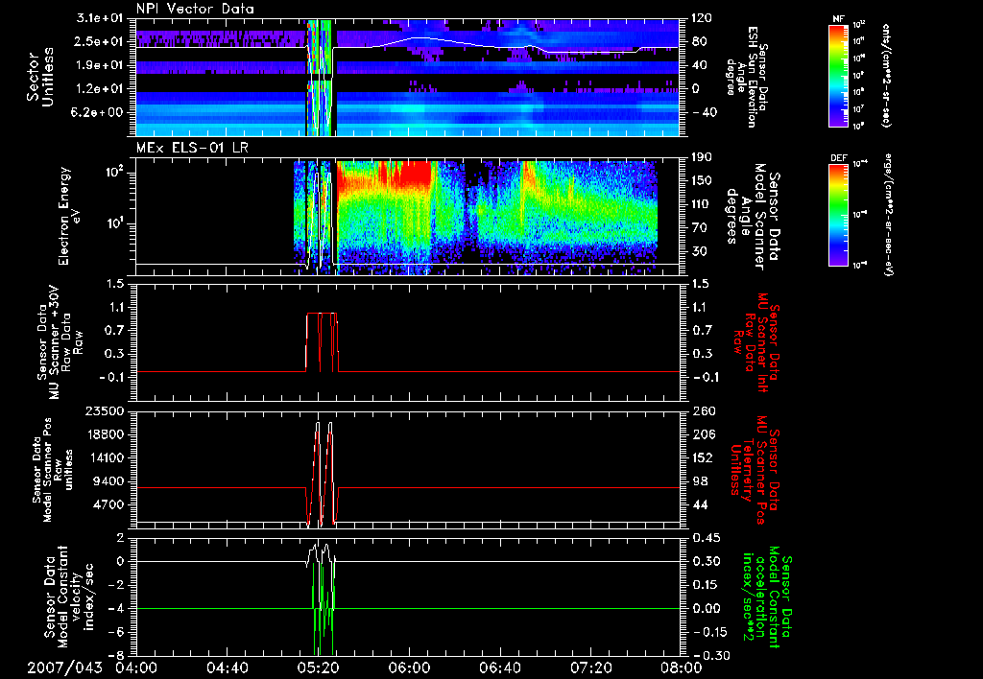
Task: Click the 4700 scanner position tick label
Action: (108, 504)
